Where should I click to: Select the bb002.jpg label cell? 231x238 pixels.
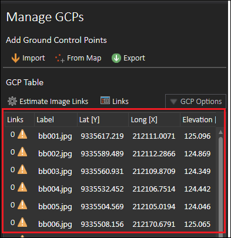55,154
